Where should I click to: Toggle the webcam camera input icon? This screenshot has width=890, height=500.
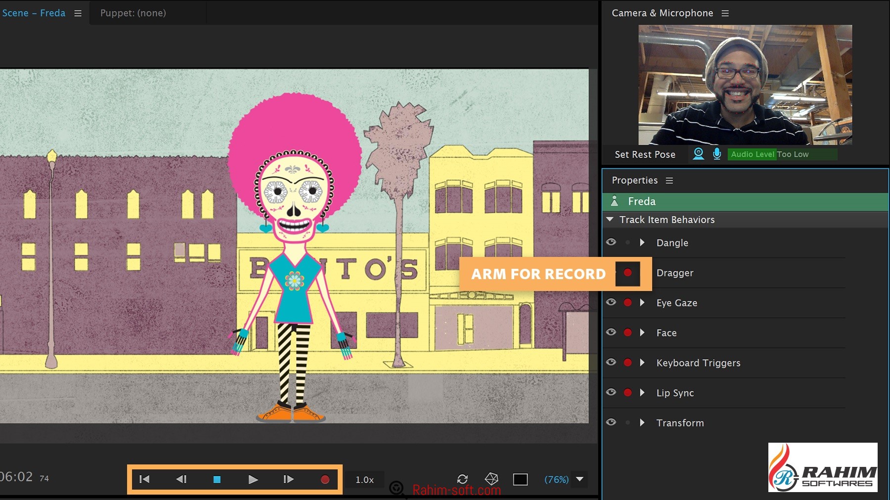[698, 154]
